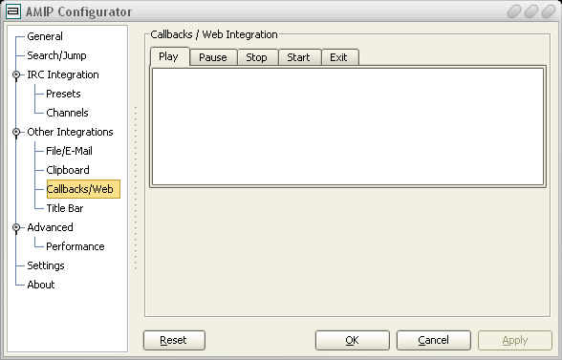Open the File/E-Mail integration page
Viewport: 562px width, 360px height.
tap(69, 151)
